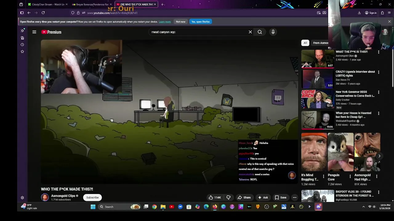Select the From Asmongold filter chip

click(320, 43)
